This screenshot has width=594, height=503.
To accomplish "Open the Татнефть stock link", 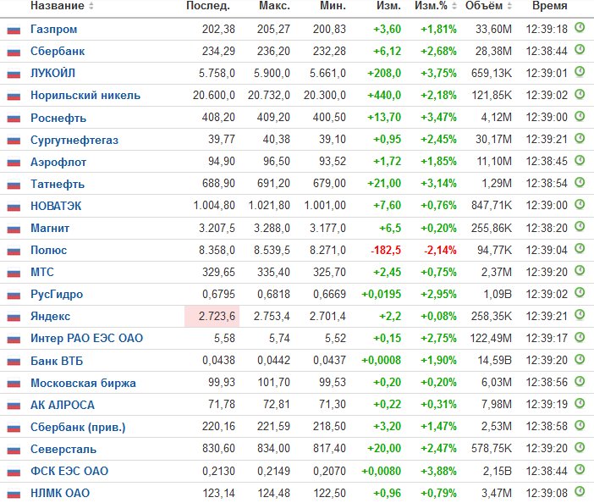I will [58, 184].
